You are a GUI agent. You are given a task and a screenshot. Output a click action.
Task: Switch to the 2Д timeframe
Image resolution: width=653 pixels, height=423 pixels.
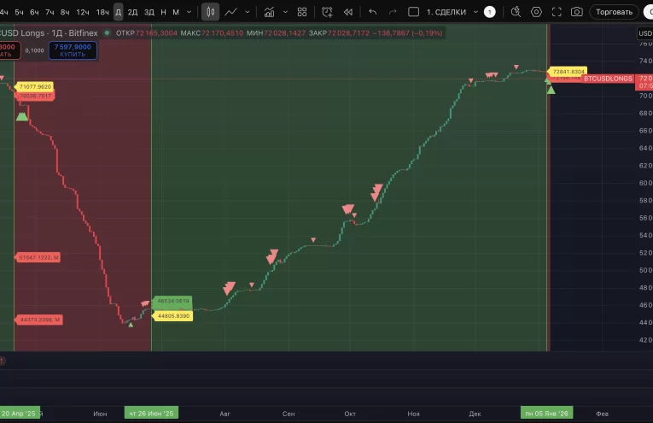pos(132,12)
